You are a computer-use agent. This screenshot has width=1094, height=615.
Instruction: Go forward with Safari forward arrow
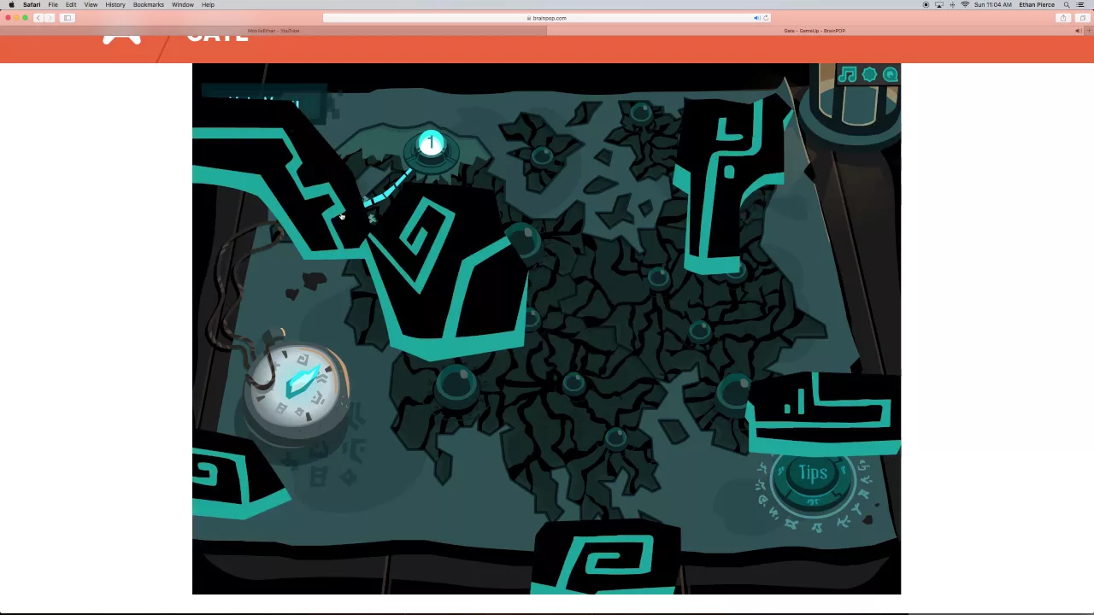(x=50, y=18)
